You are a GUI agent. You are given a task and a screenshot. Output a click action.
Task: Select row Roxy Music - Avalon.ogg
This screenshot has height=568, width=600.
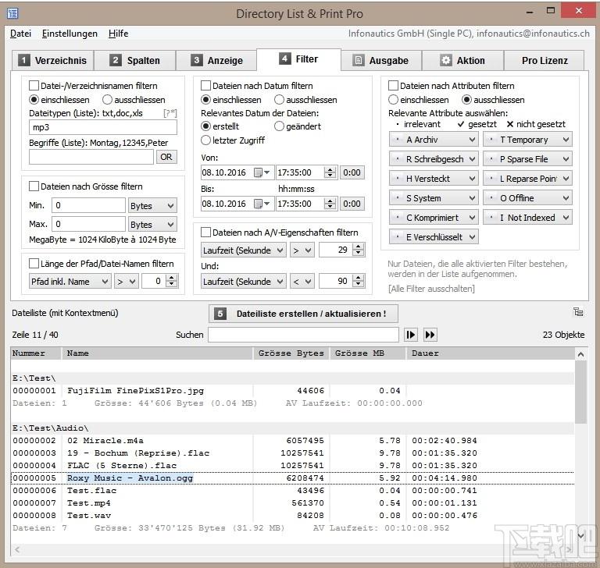point(293,477)
